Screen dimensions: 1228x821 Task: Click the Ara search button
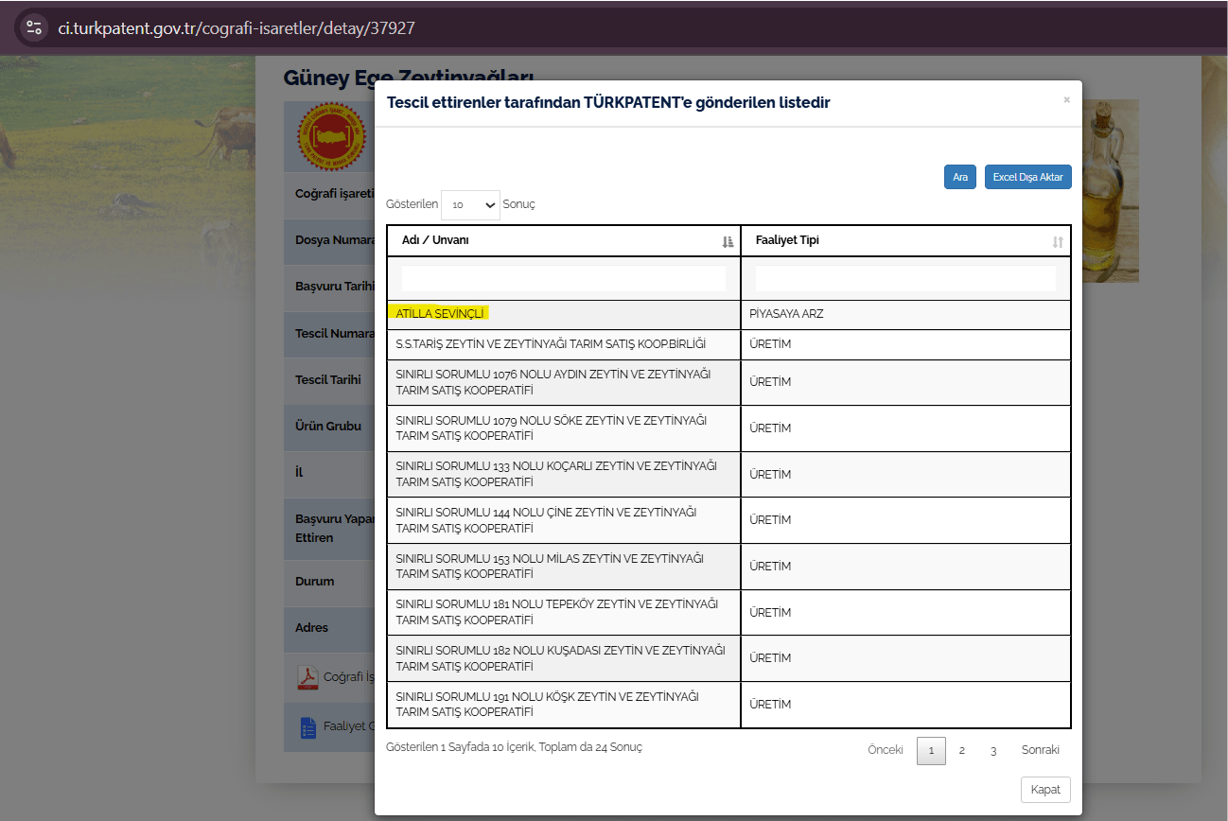(960, 177)
